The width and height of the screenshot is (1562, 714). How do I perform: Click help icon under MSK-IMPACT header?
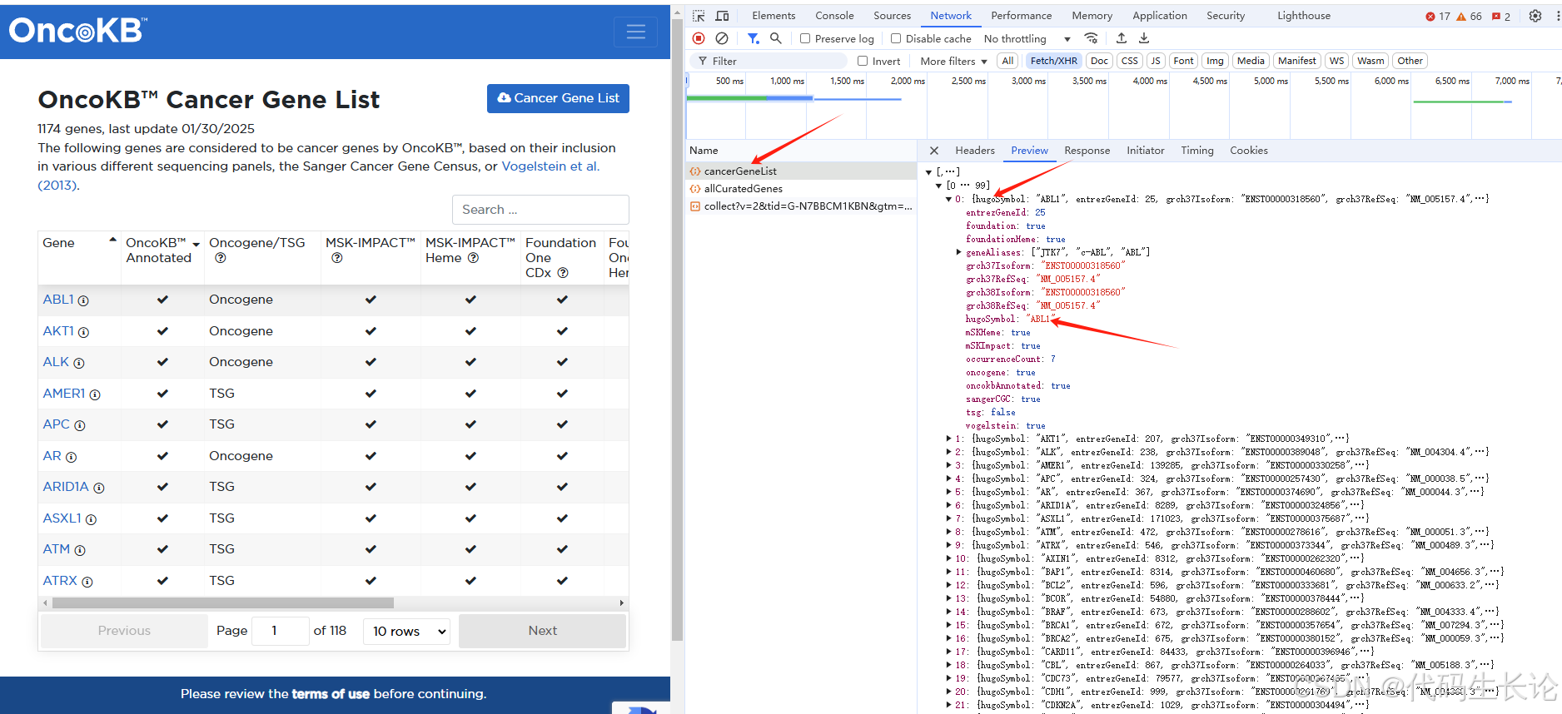click(x=337, y=258)
